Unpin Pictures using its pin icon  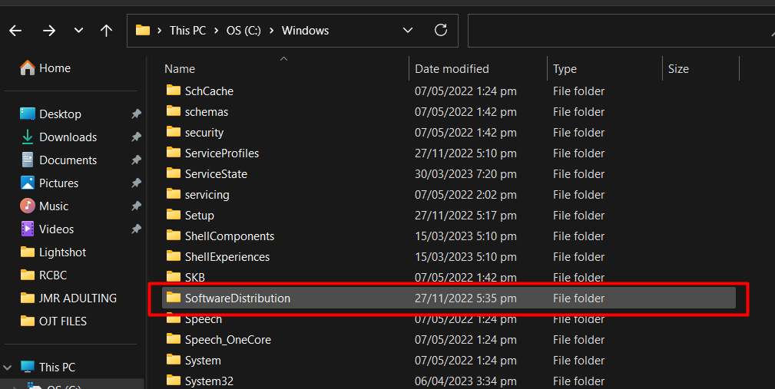coord(136,183)
